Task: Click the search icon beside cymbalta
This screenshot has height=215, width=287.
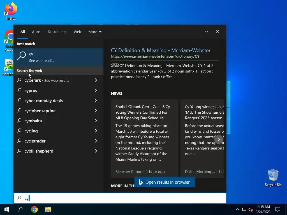Action: [19, 120]
